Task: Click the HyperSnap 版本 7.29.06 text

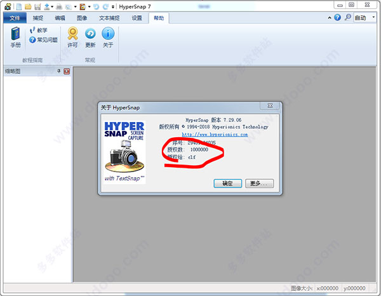Action: click(213, 120)
